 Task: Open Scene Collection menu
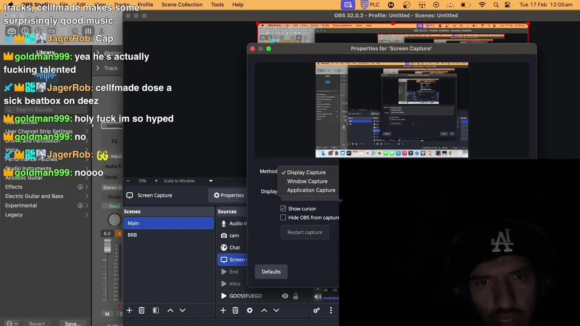[x=182, y=5]
